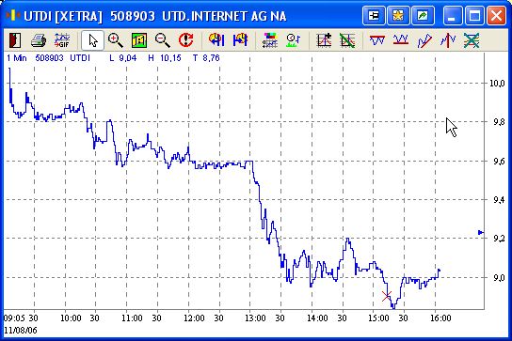
Task: Click the star favorites title bar button
Action: pos(398,15)
